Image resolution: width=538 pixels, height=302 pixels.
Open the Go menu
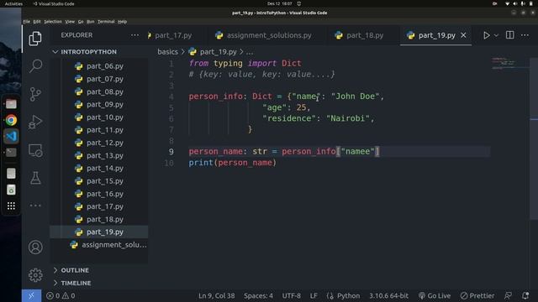[81, 22]
